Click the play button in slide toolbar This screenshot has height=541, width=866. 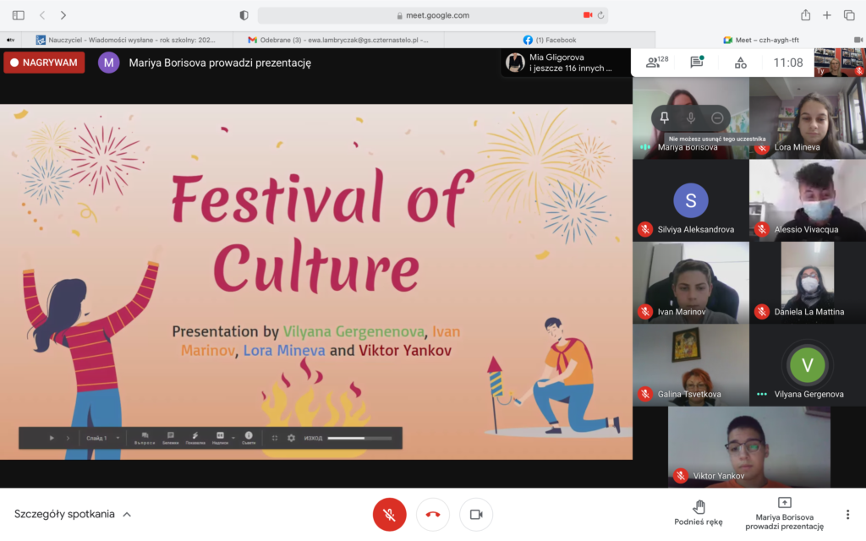52,438
